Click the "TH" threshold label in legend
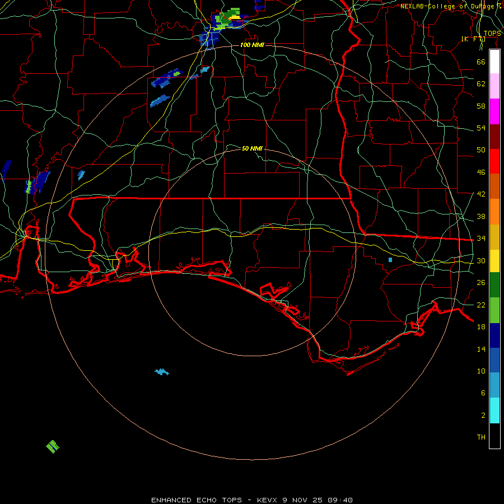 pyautogui.click(x=481, y=437)
